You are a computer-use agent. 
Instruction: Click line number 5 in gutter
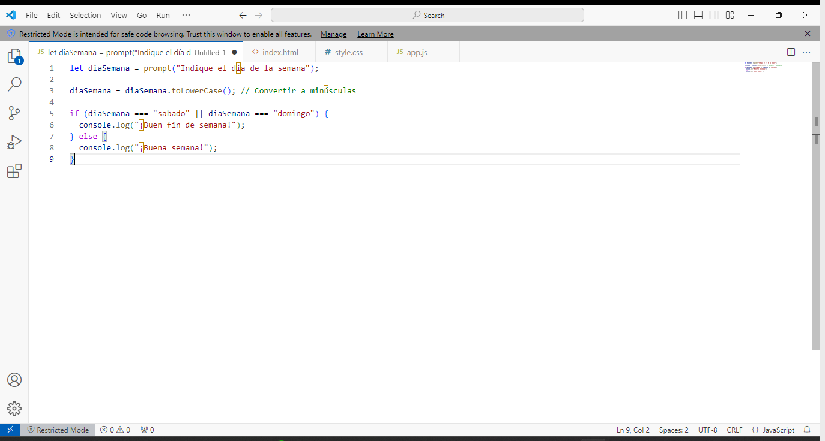coord(52,113)
